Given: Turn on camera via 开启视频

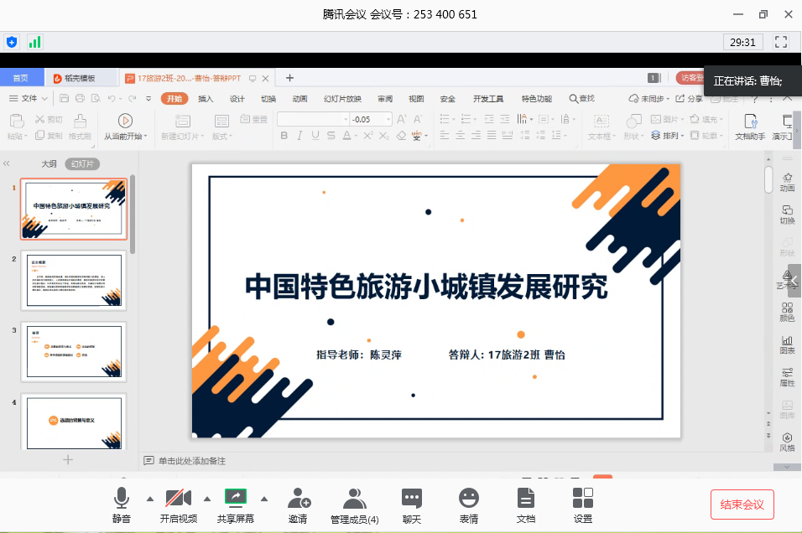Looking at the screenshot, I should coord(178,499).
